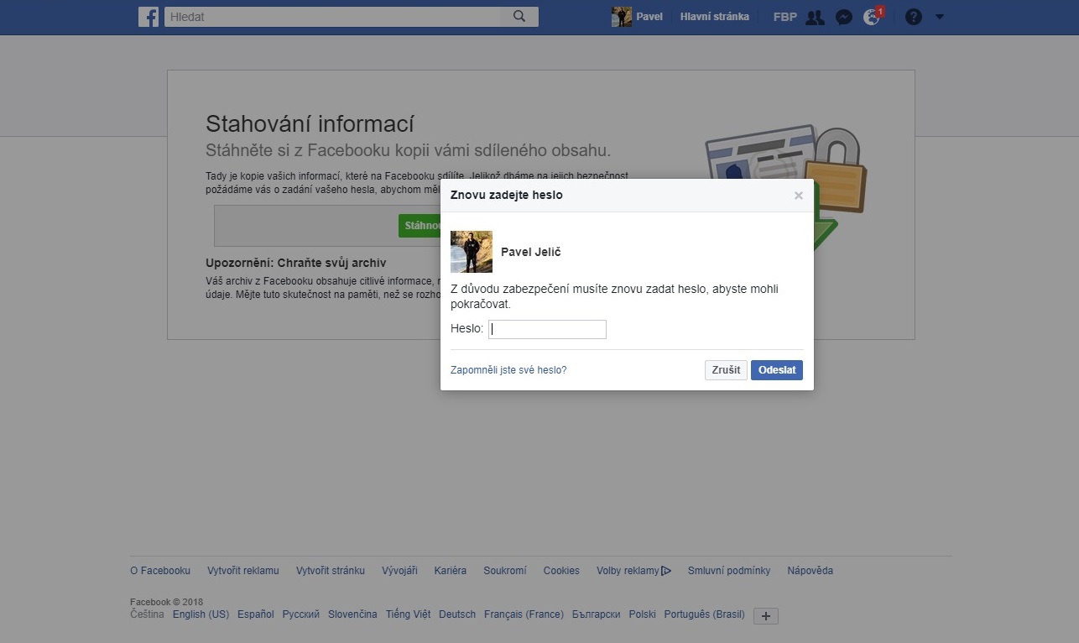The height and width of the screenshot is (643, 1079).
Task: Open the 'Vytvořit stránku' footer link
Action: [x=331, y=571]
